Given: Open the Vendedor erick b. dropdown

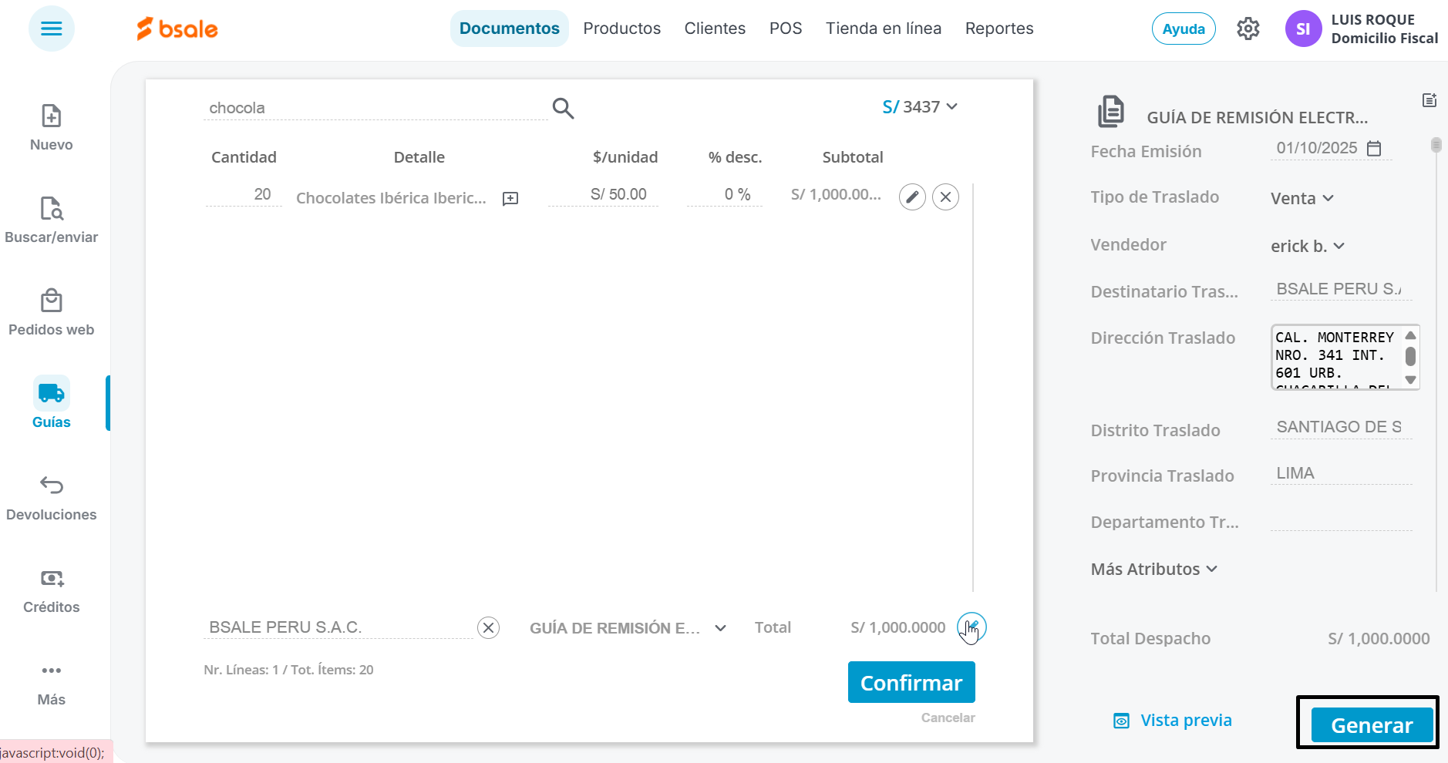Looking at the screenshot, I should (x=1308, y=246).
